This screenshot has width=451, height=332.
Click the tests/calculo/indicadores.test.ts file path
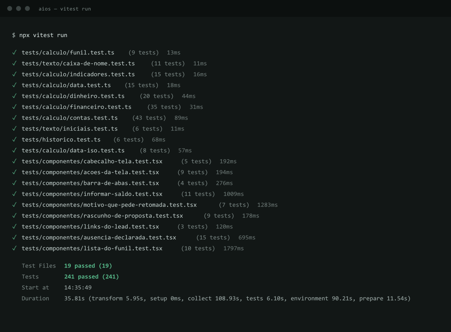pos(78,74)
